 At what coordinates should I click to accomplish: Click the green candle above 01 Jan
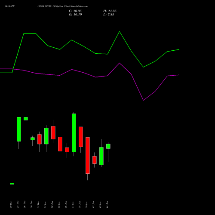click(x=46, y=136)
